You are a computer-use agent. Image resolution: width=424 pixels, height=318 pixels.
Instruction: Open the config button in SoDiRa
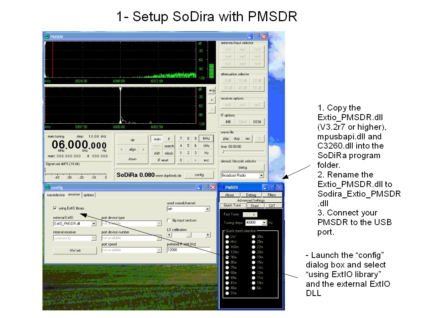tap(199, 175)
